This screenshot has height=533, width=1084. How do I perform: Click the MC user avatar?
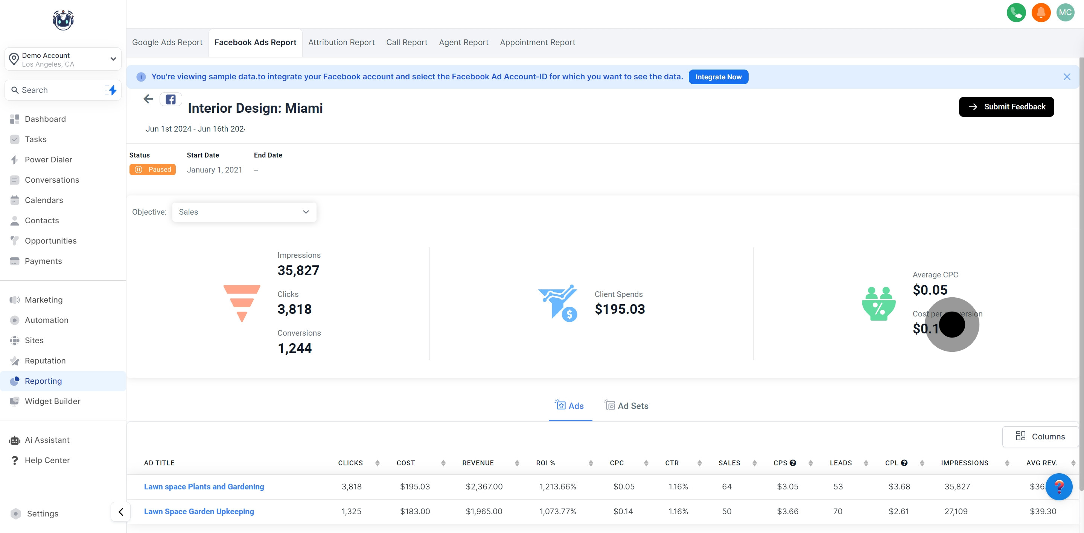tap(1065, 12)
